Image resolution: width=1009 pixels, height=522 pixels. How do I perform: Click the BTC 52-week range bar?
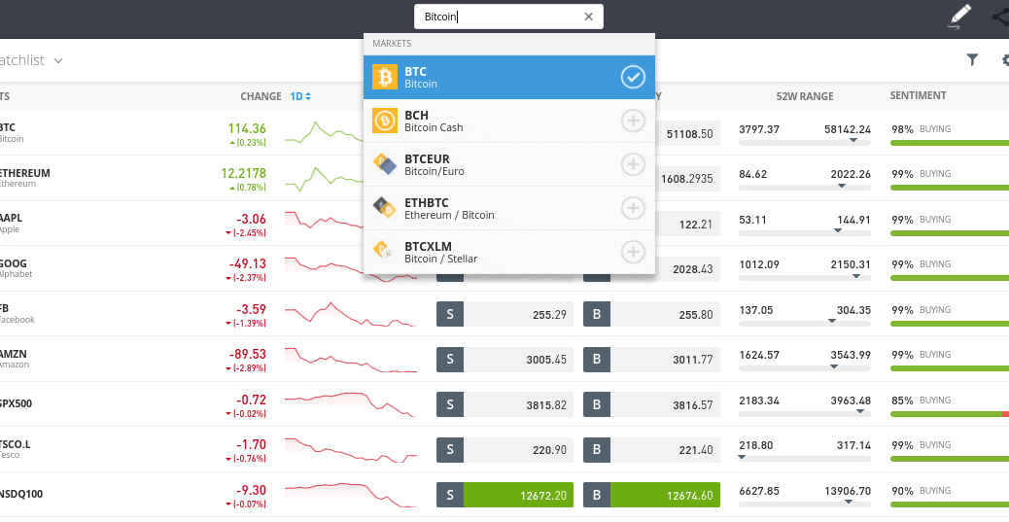[x=804, y=142]
